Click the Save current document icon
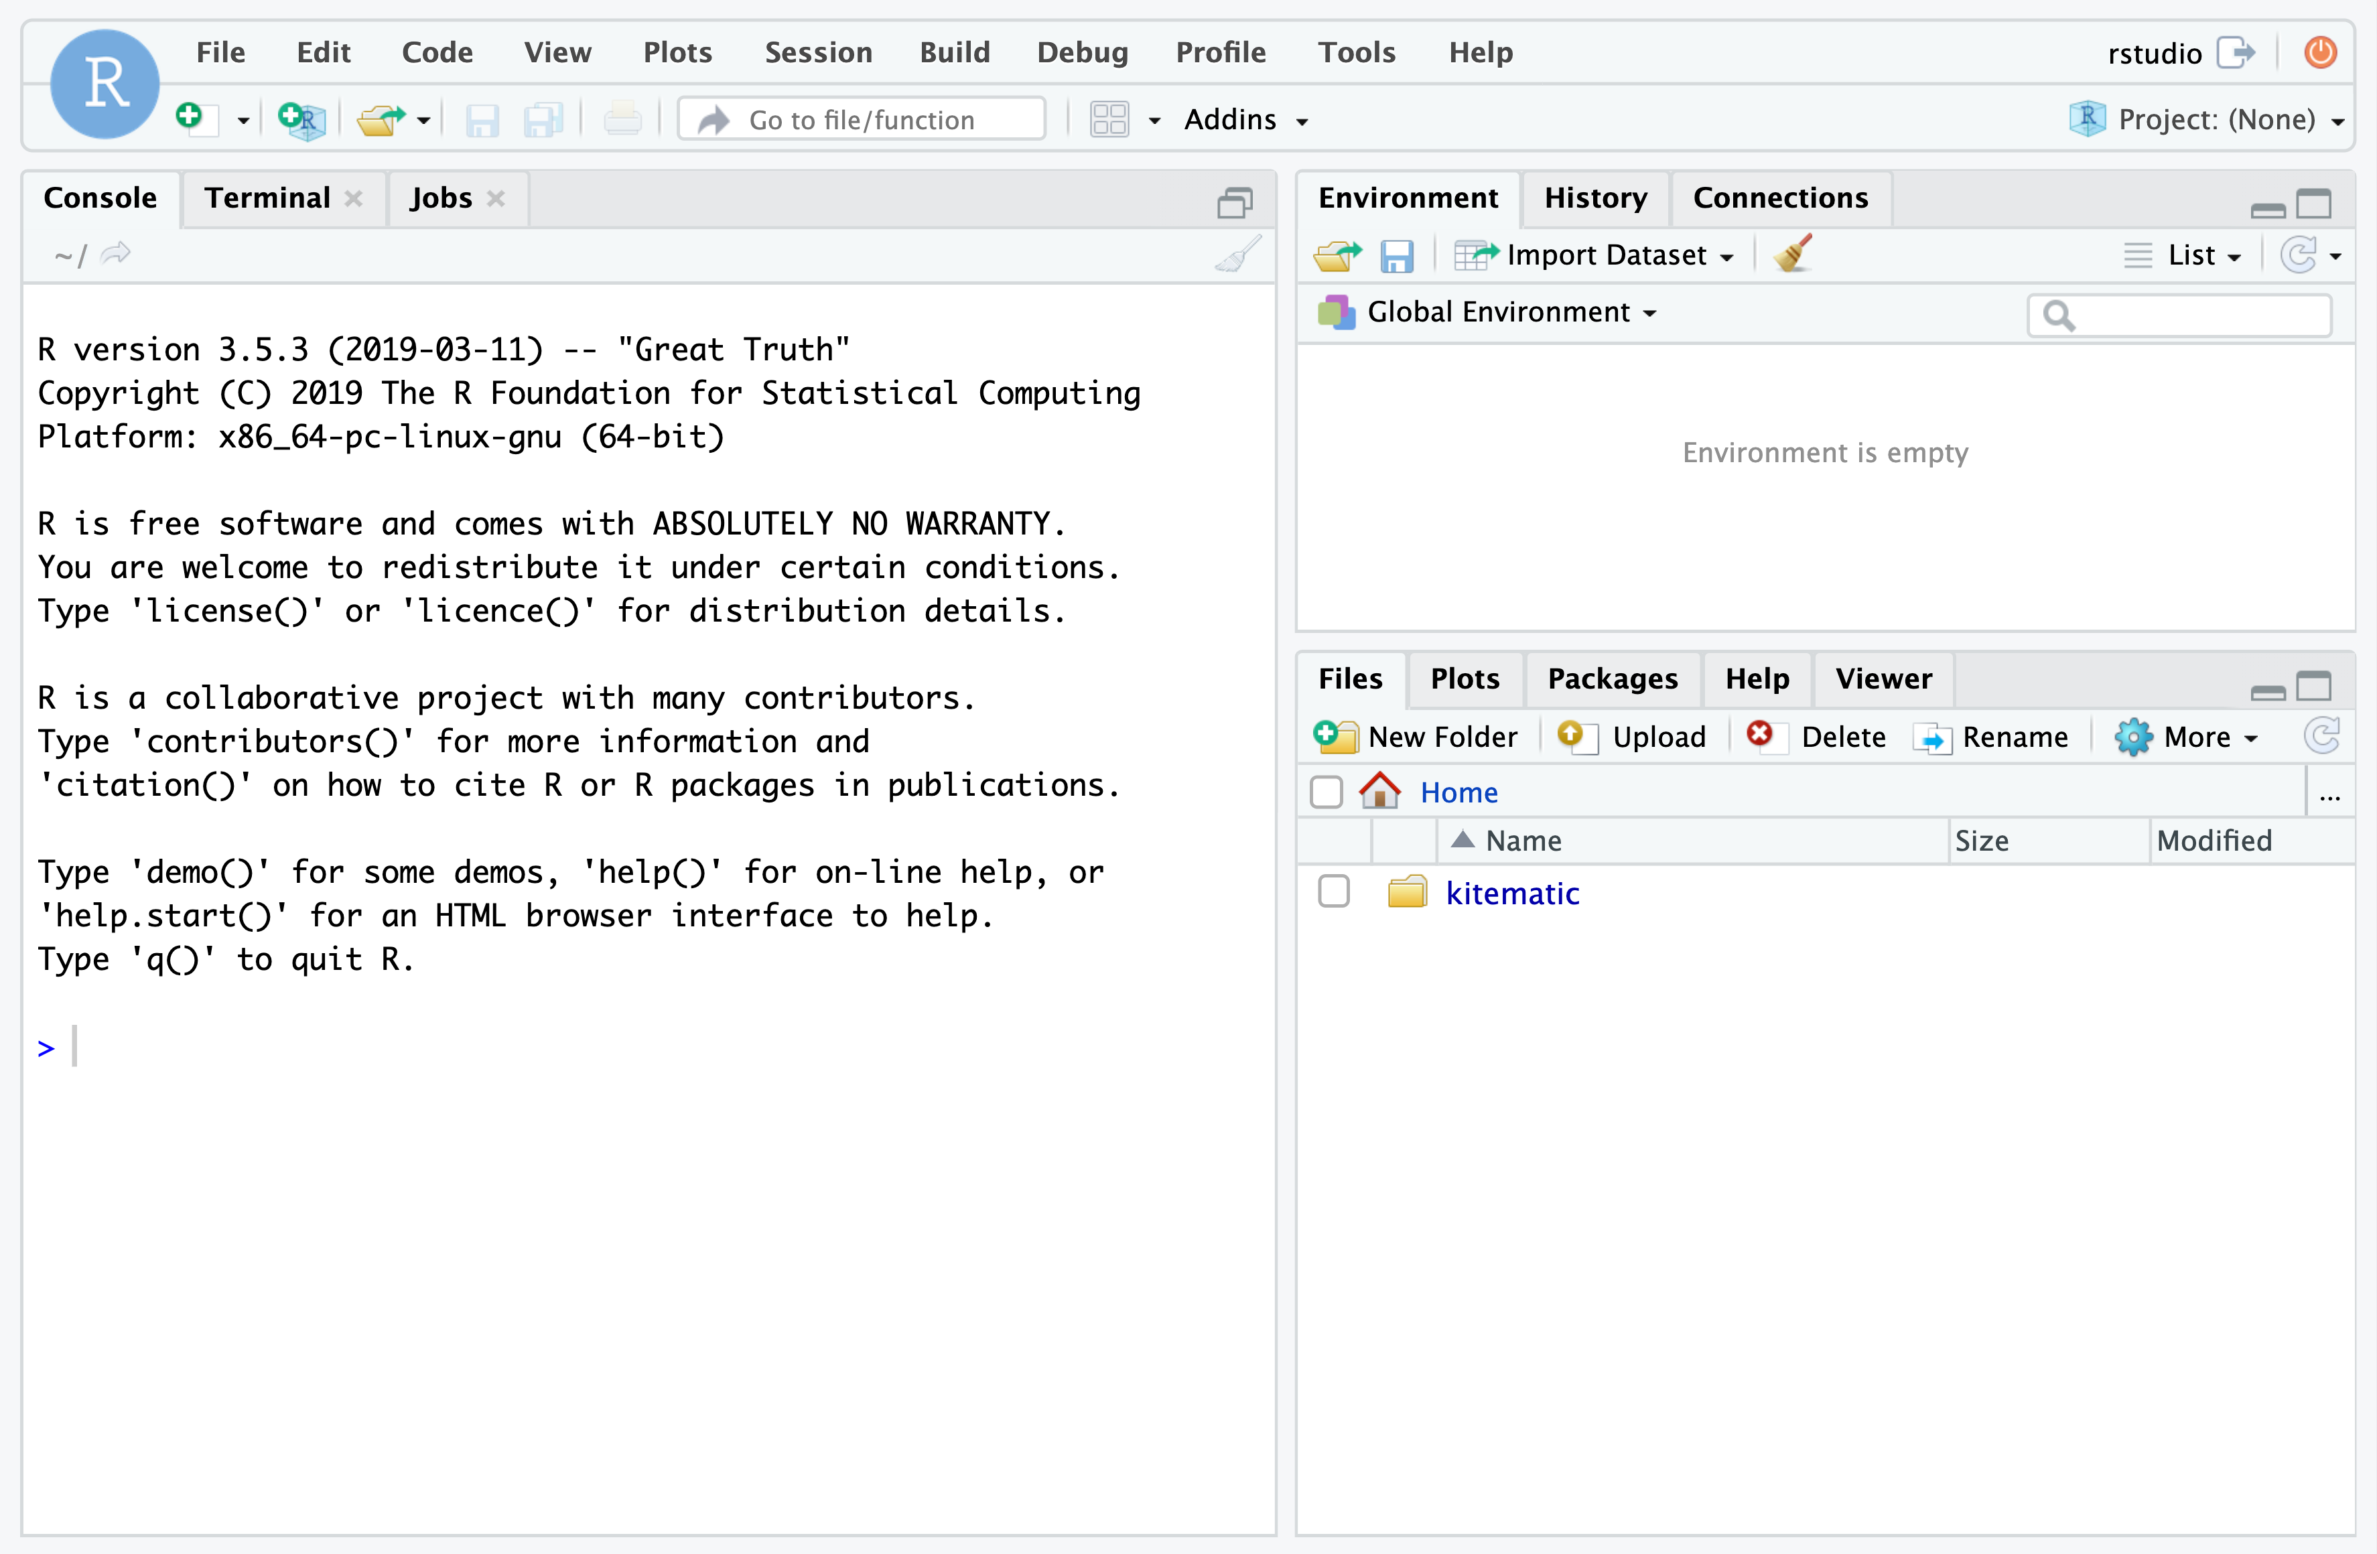The height and width of the screenshot is (1554, 2377). pos(482,120)
